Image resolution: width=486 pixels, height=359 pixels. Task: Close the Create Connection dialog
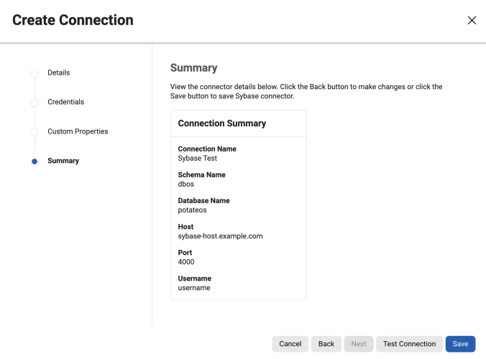[x=472, y=20]
